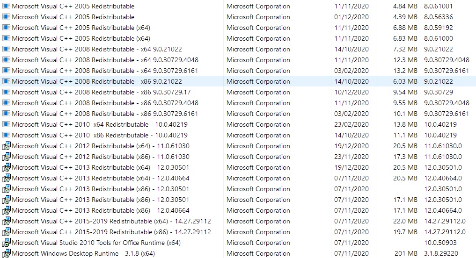Screen dimensions: 476x258
Task: Click icon of Visual C++ 2005 Redistributable version 8.0.61001
Action: [x=6, y=6]
